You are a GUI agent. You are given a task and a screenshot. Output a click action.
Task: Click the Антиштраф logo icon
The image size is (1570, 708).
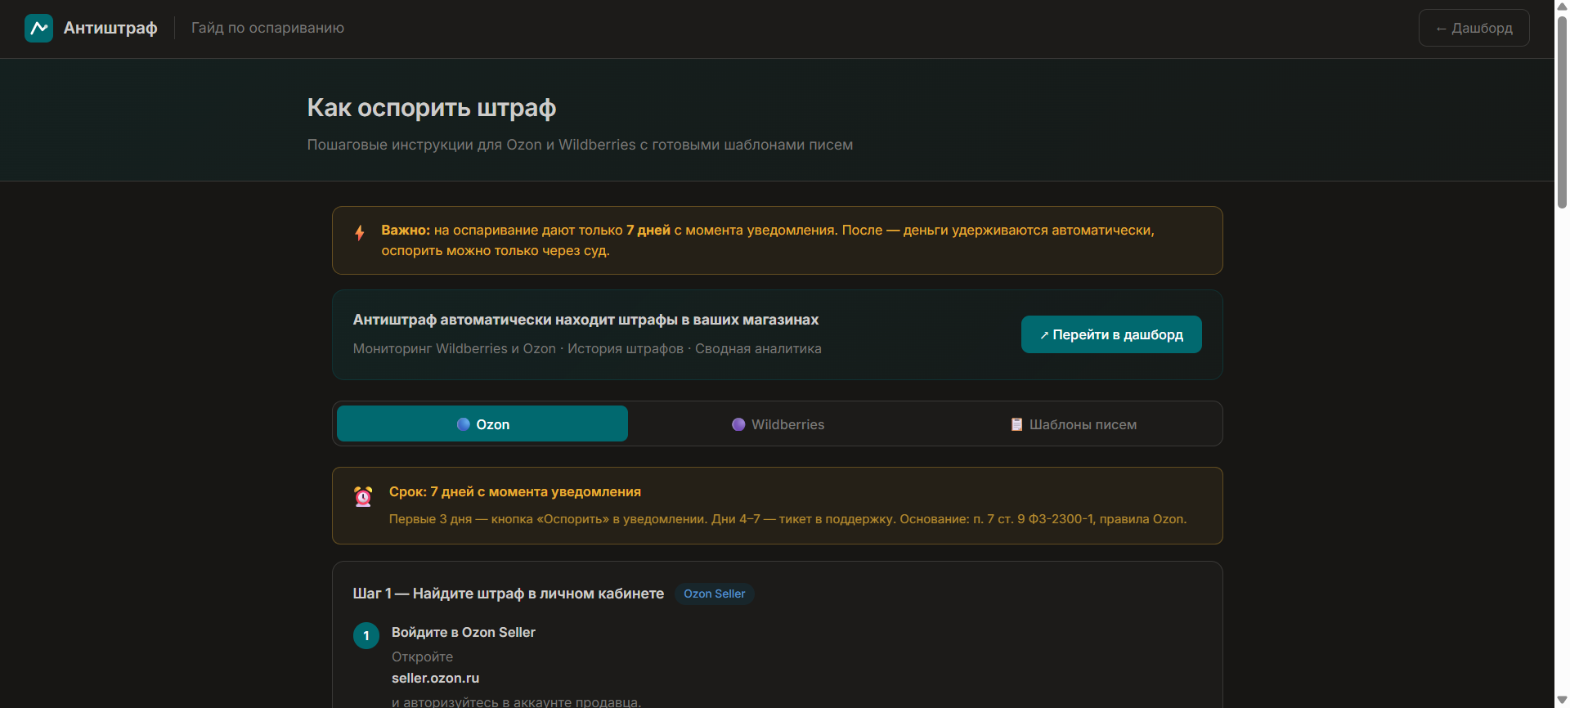tap(39, 28)
